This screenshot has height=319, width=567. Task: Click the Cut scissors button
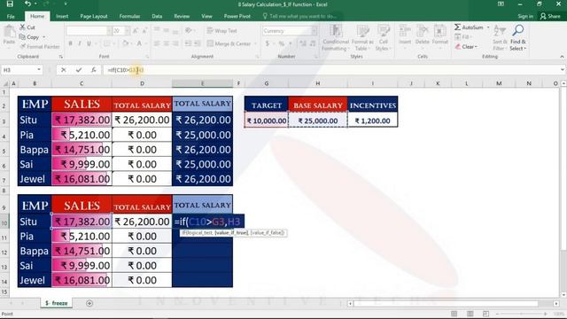coord(27,27)
